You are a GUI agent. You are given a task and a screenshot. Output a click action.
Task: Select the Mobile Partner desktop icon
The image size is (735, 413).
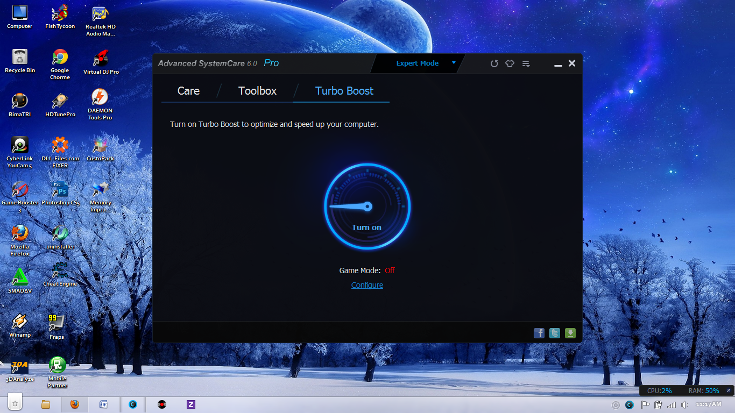click(57, 372)
